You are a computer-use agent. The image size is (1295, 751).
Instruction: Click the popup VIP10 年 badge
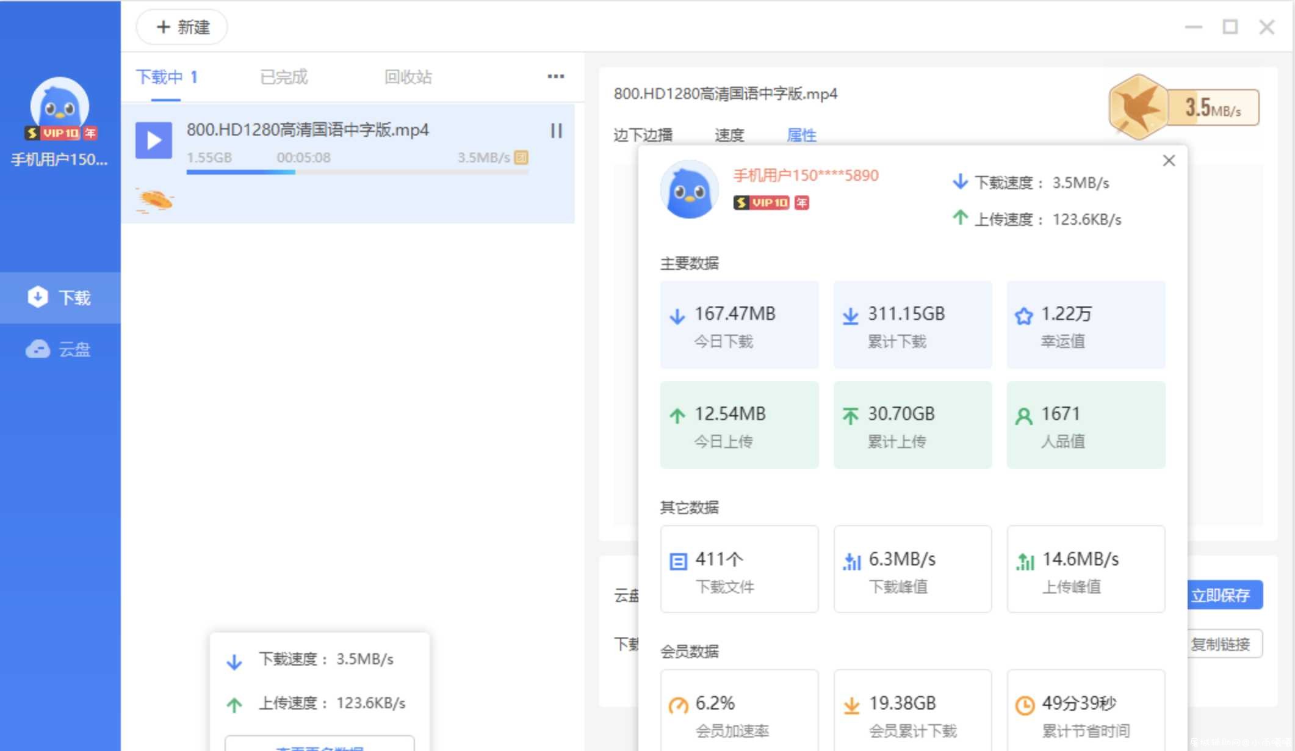pos(771,203)
